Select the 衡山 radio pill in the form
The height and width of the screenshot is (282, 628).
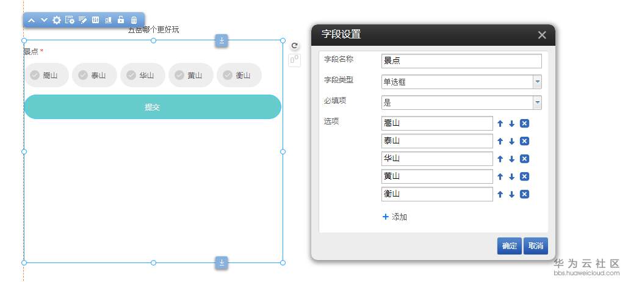tap(239, 75)
